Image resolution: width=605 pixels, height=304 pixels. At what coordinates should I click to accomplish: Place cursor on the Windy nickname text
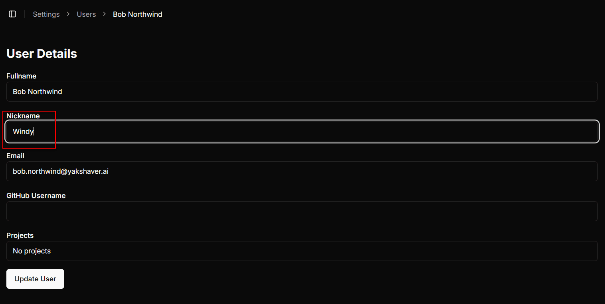coord(23,131)
